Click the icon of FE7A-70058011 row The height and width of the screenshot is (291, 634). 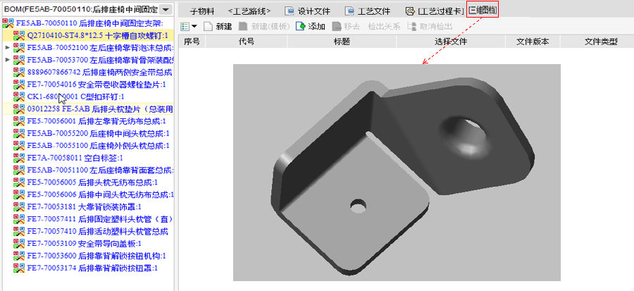pyautogui.click(x=19, y=158)
